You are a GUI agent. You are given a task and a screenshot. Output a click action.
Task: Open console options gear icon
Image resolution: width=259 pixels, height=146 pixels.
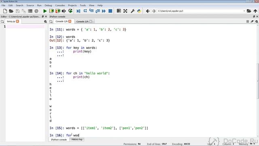coord(257,21)
